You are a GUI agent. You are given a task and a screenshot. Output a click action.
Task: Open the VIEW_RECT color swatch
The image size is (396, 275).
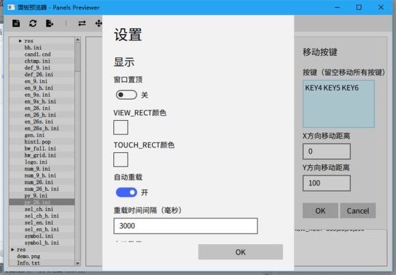pyautogui.click(x=121, y=128)
